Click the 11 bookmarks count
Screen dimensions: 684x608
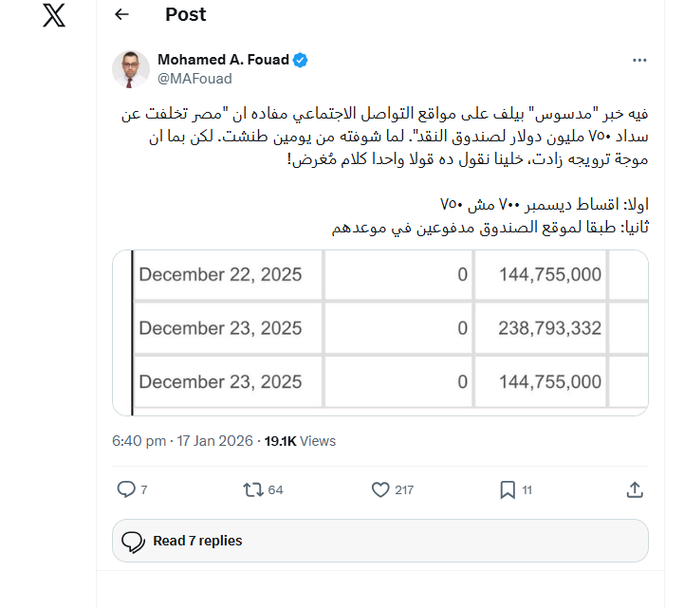[x=527, y=490]
